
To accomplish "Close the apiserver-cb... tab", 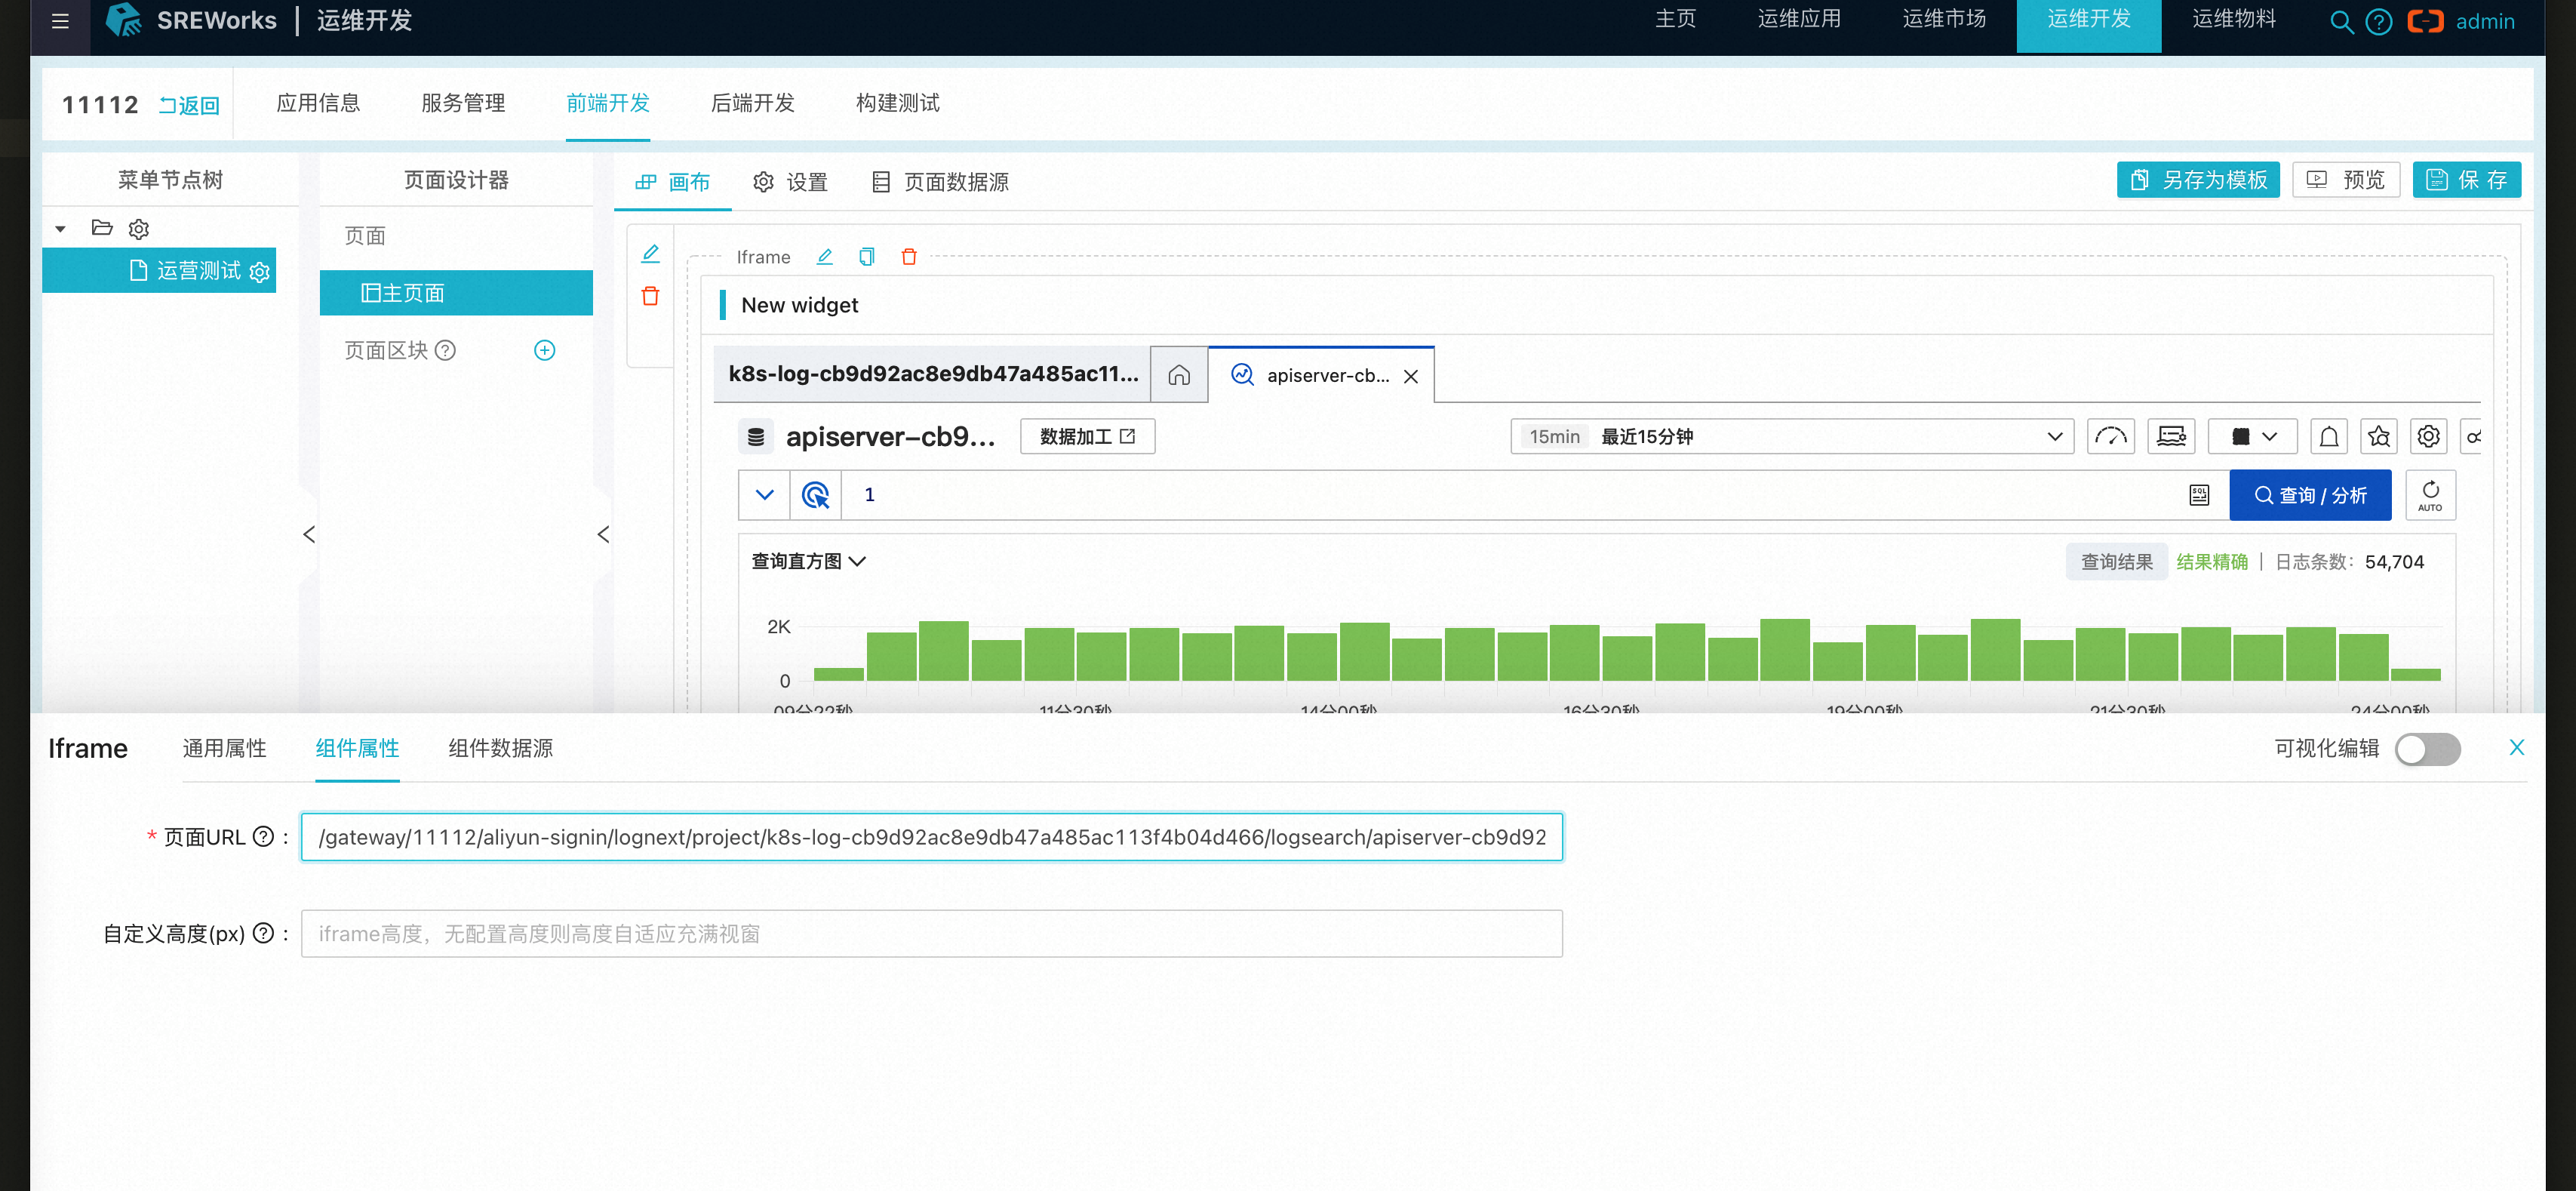I will (1410, 376).
